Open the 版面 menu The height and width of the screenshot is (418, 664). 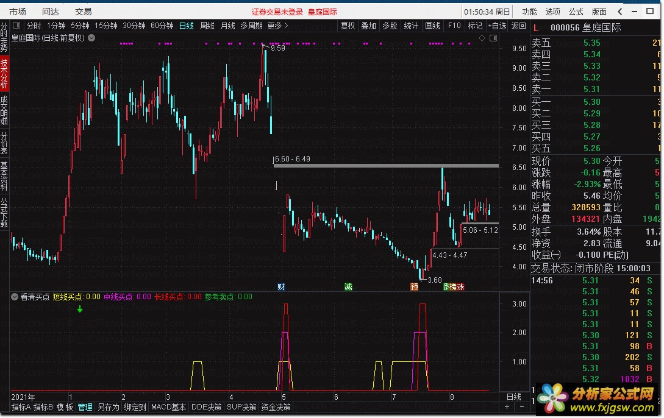pos(599,12)
